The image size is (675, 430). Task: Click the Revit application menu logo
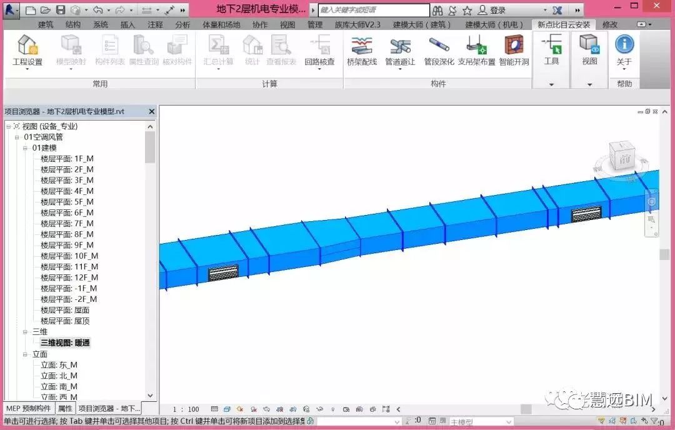[11, 9]
